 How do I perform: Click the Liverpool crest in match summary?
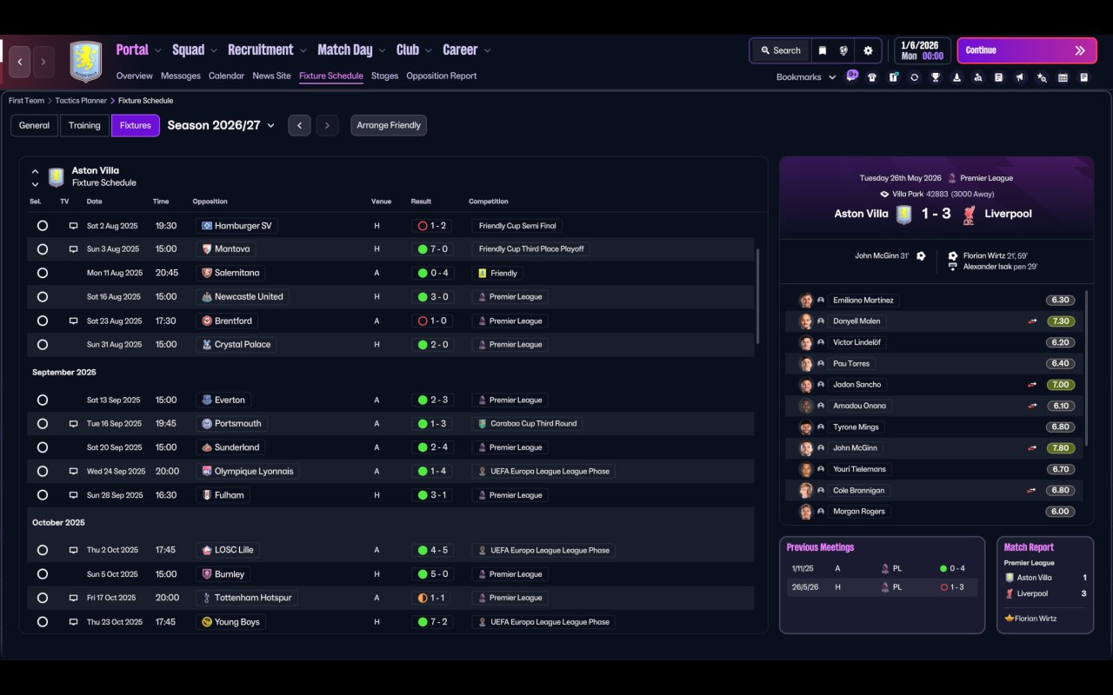969,214
